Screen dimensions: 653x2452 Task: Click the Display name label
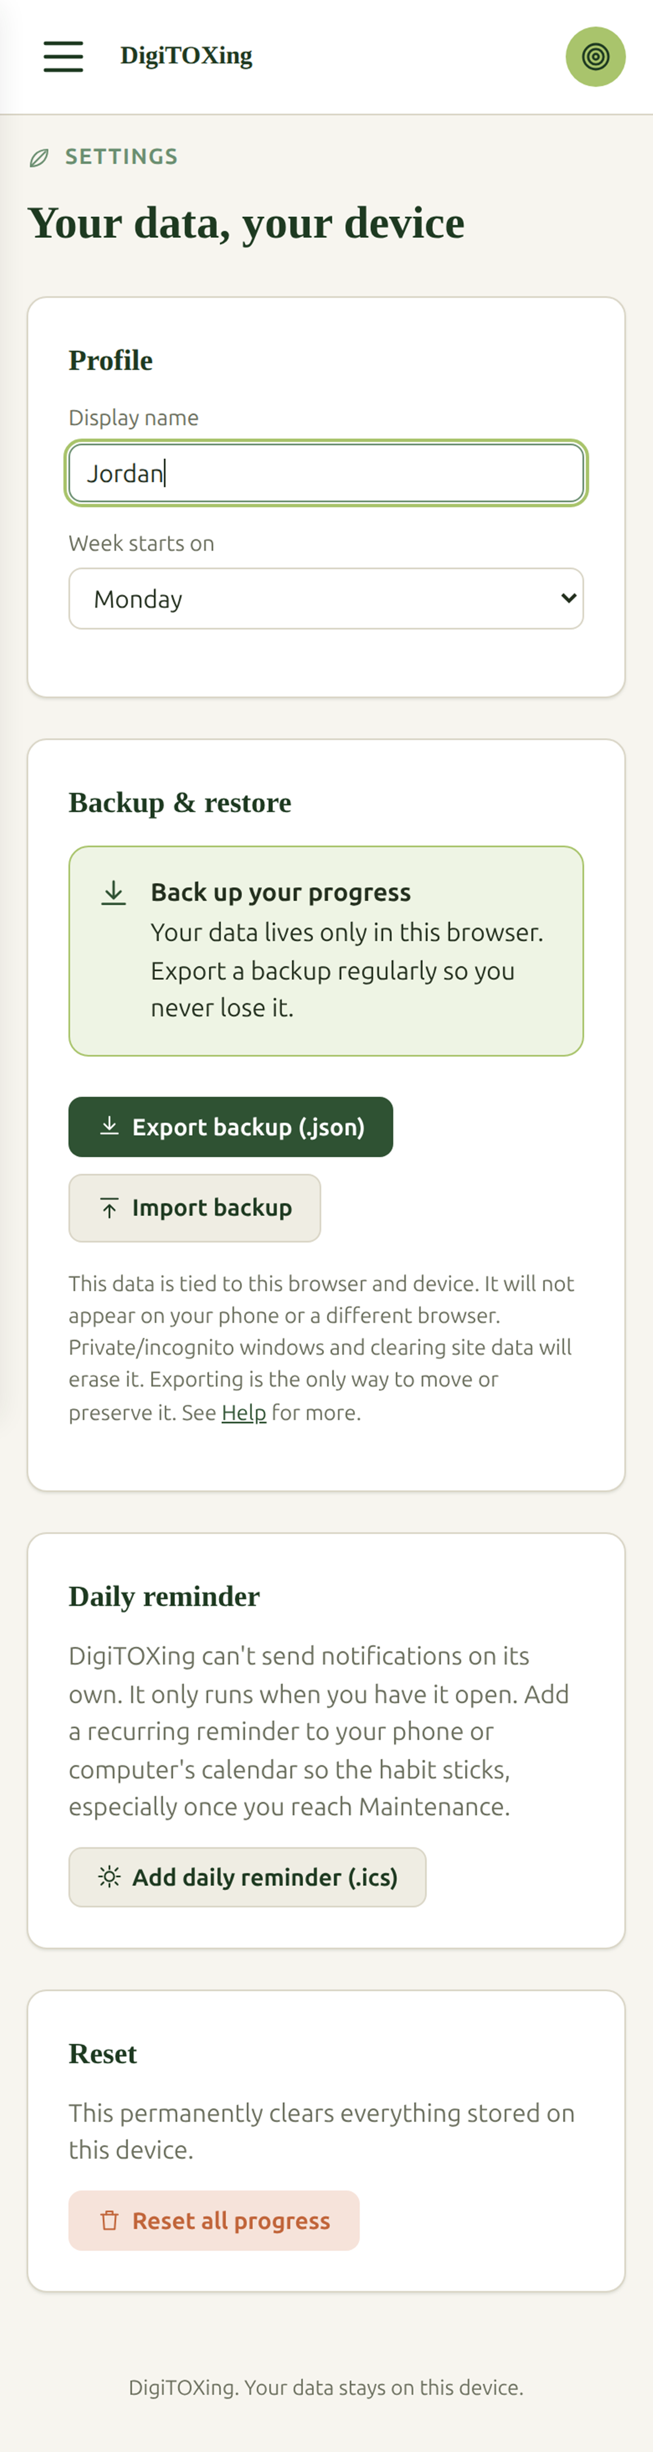coord(133,418)
